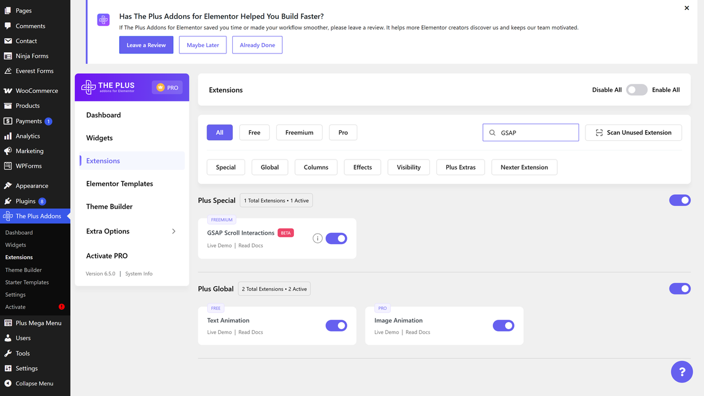This screenshot has width=704, height=396.
Task: Expand the Extra Options chevron
Action: (174, 231)
